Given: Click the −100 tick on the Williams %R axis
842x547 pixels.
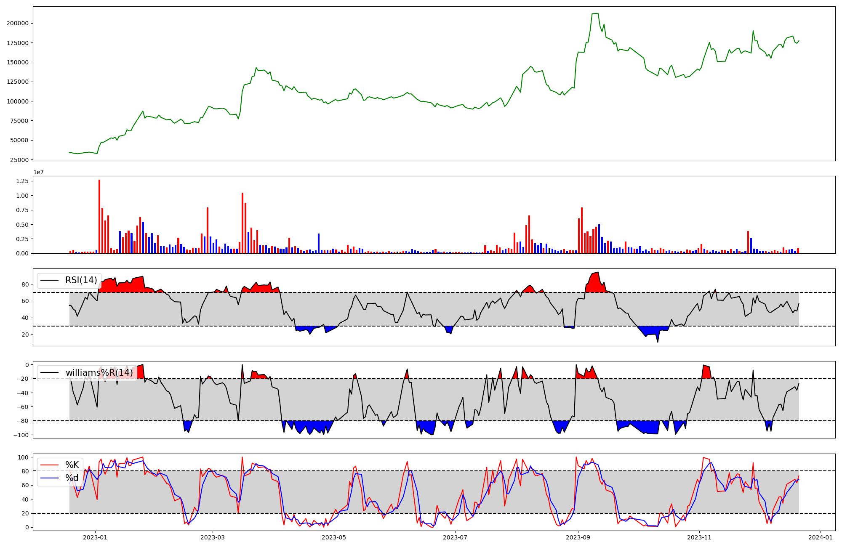Looking at the screenshot, I should pyautogui.click(x=20, y=435).
